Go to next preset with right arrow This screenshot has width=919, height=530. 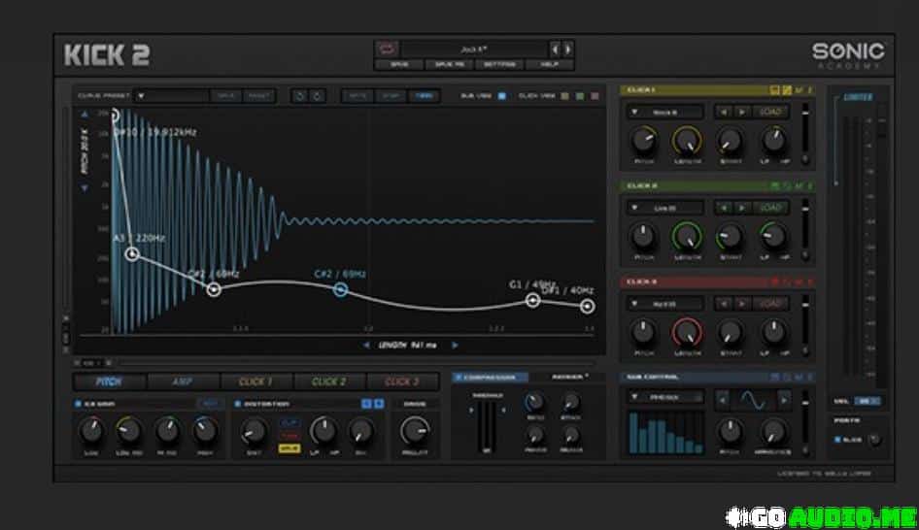point(567,50)
